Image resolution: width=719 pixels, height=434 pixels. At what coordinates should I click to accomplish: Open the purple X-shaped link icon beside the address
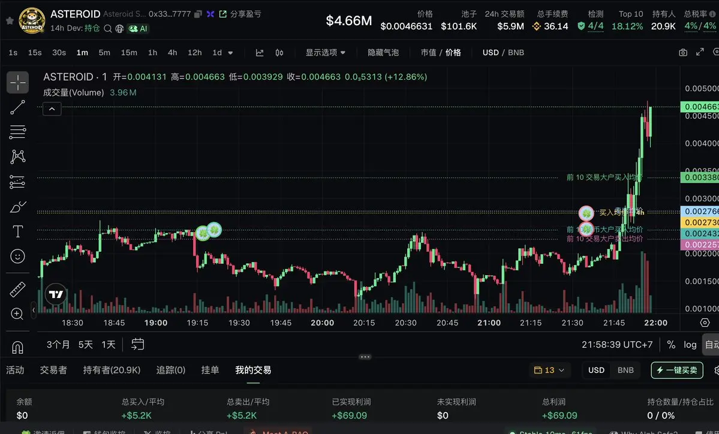(x=210, y=14)
